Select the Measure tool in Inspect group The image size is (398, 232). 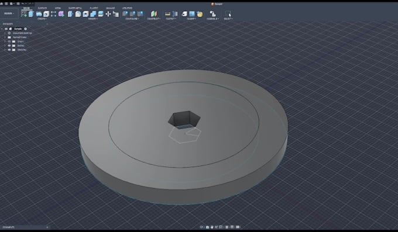[167, 14]
